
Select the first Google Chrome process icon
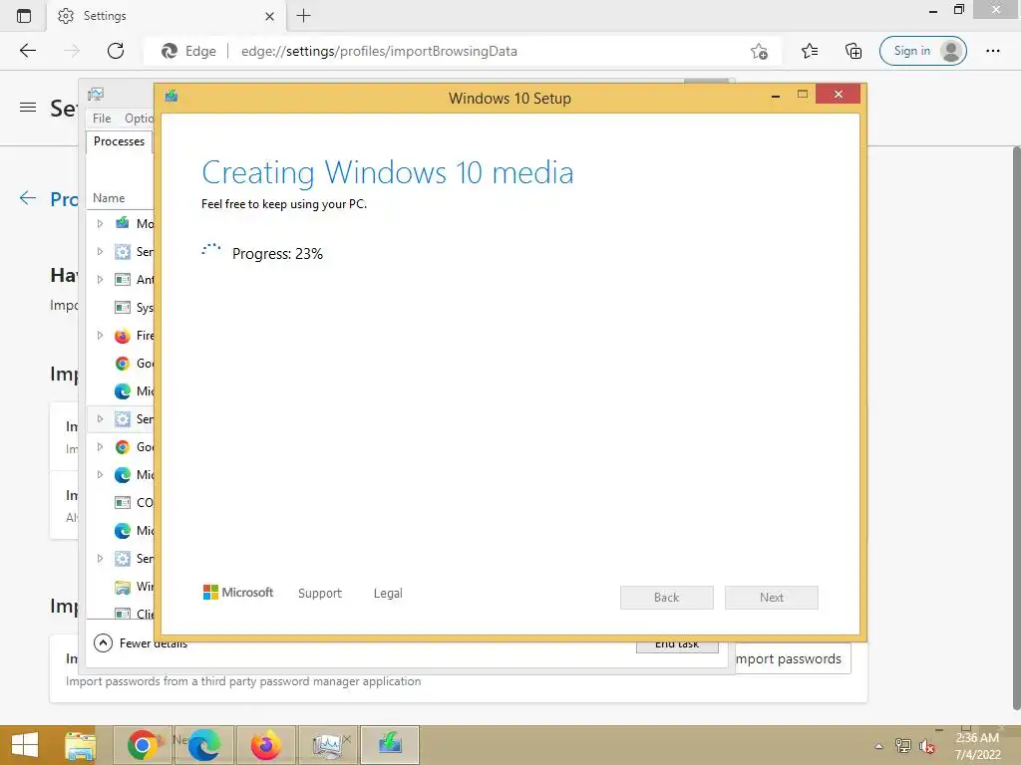(123, 364)
